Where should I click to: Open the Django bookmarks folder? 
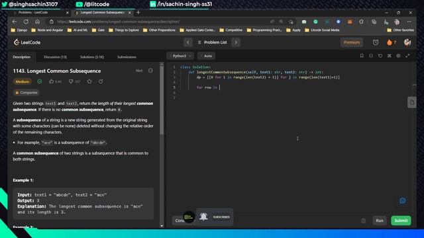pyautogui.click(x=19, y=30)
